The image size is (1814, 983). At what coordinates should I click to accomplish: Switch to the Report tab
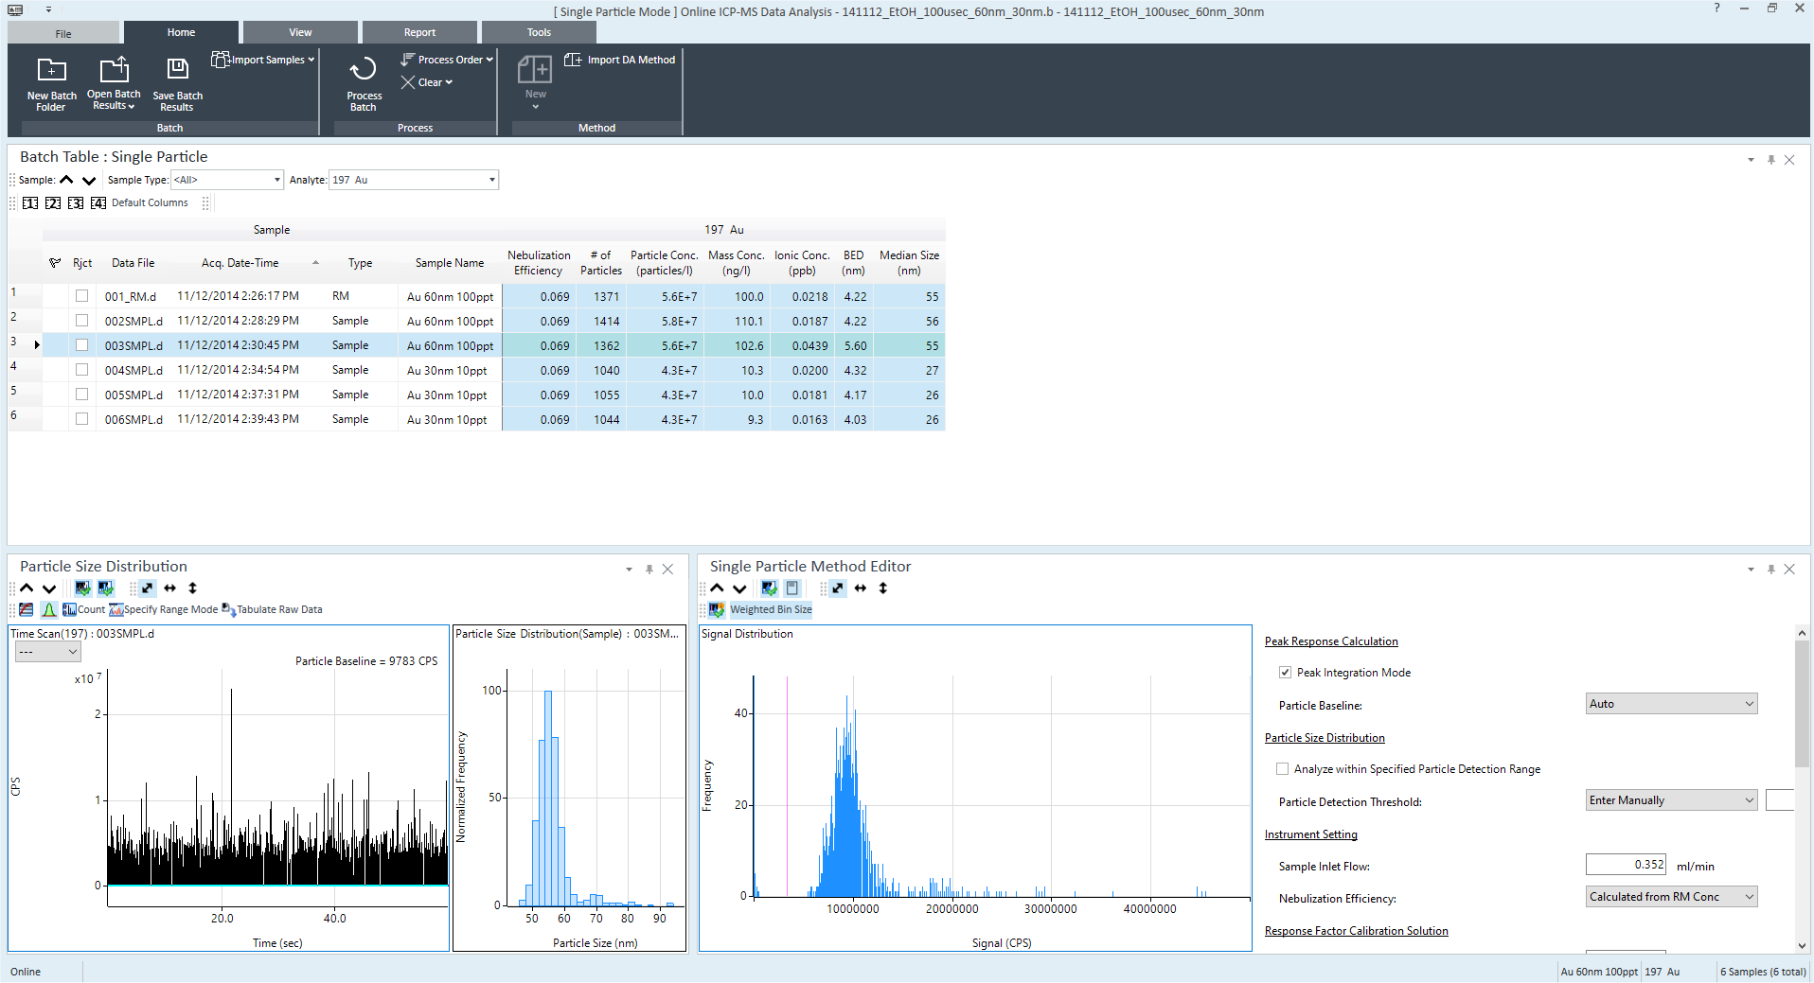(419, 32)
